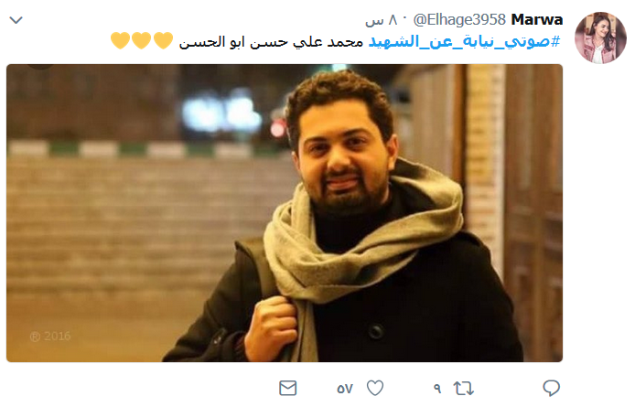This screenshot has height=407, width=635.
Task: Click the like count ٥٧
Action: pos(345,389)
